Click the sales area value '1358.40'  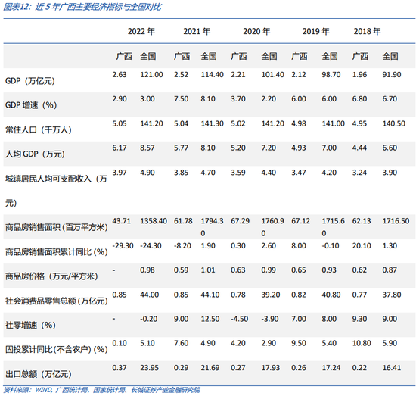(x=154, y=221)
